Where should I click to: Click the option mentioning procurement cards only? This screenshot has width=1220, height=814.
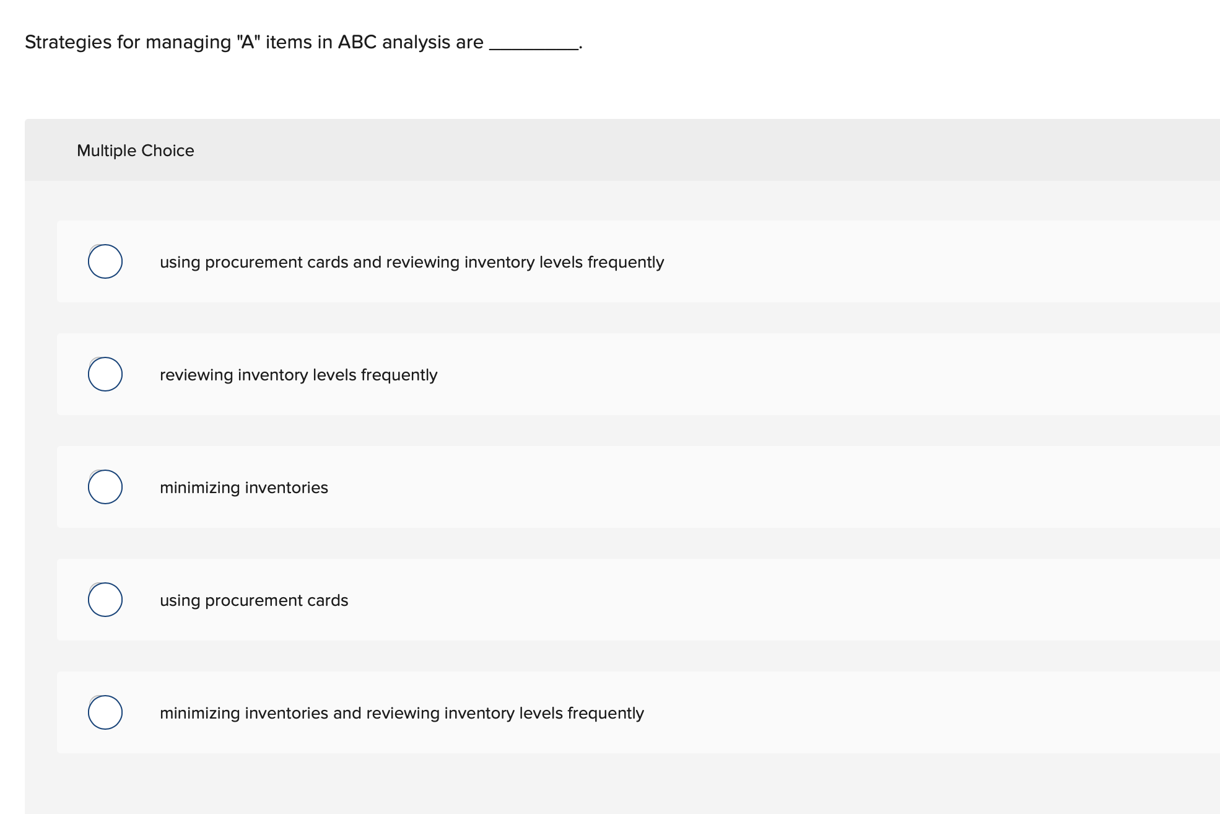[x=254, y=599]
